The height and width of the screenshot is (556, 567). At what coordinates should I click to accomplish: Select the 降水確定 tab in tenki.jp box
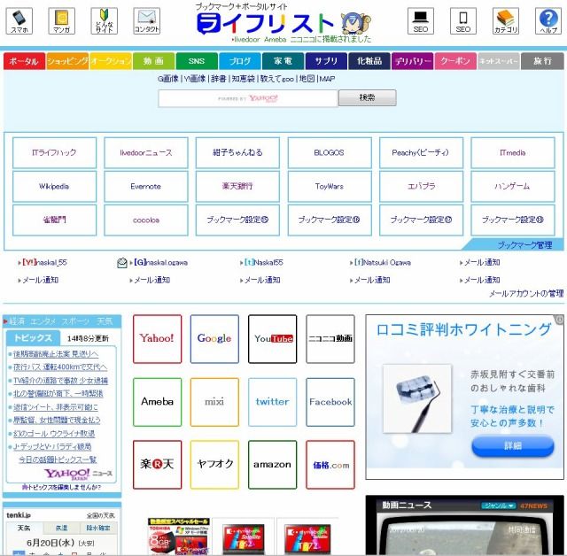tap(98, 529)
